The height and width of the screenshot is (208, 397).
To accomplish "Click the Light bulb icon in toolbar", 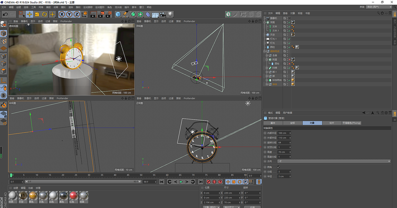I will pos(170,14).
